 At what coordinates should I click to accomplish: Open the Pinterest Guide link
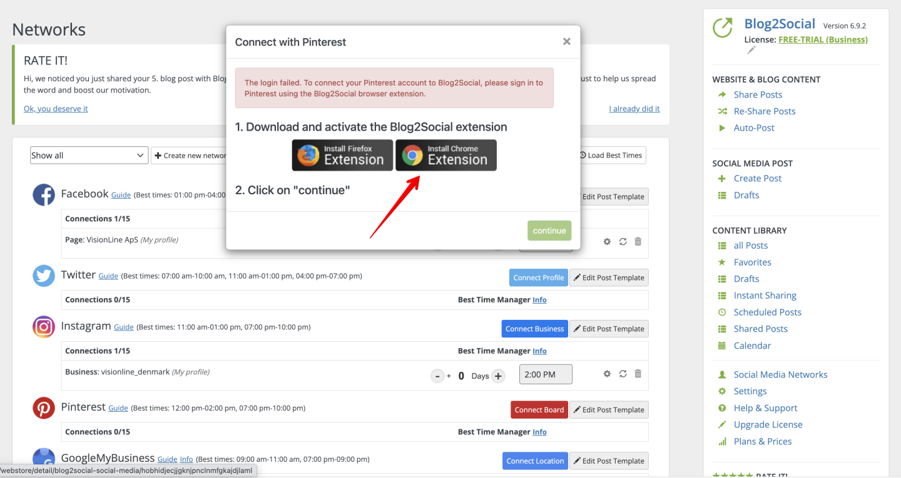click(118, 408)
